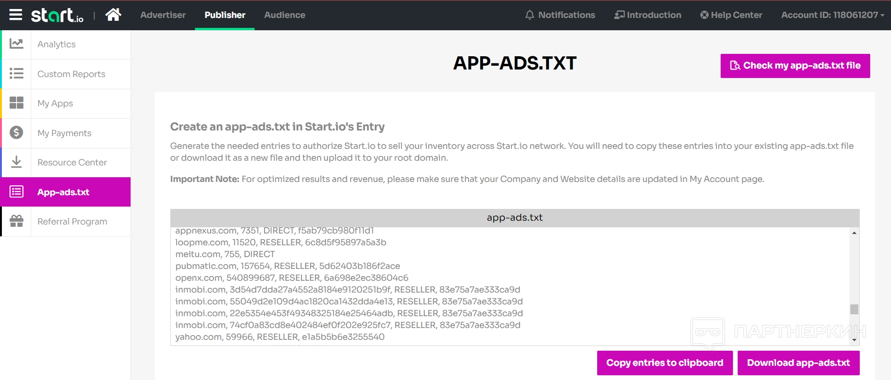This screenshot has height=380, width=891.
Task: Click the home icon in top bar
Action: coord(113,15)
